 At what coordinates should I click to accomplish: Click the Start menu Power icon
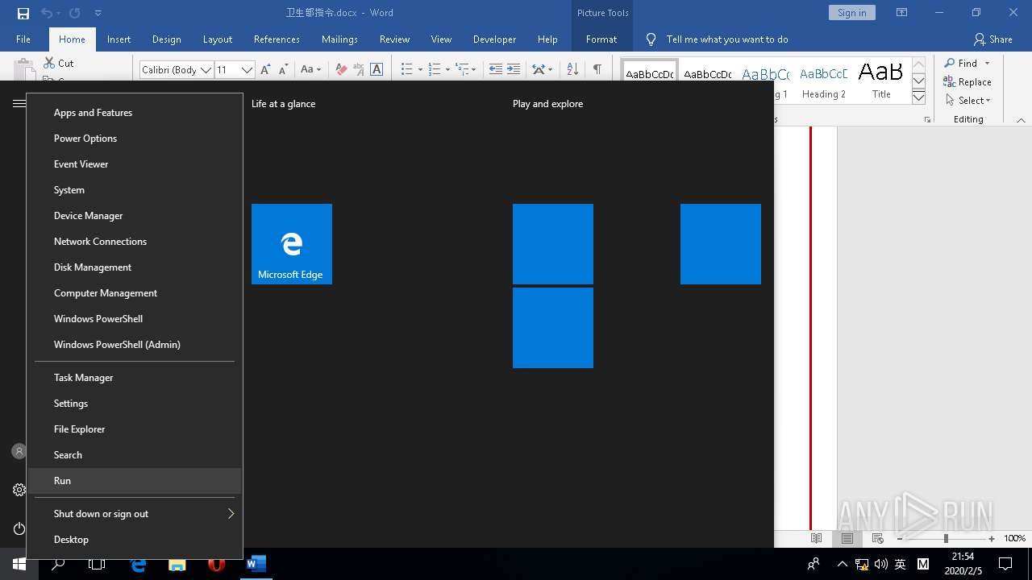19,528
